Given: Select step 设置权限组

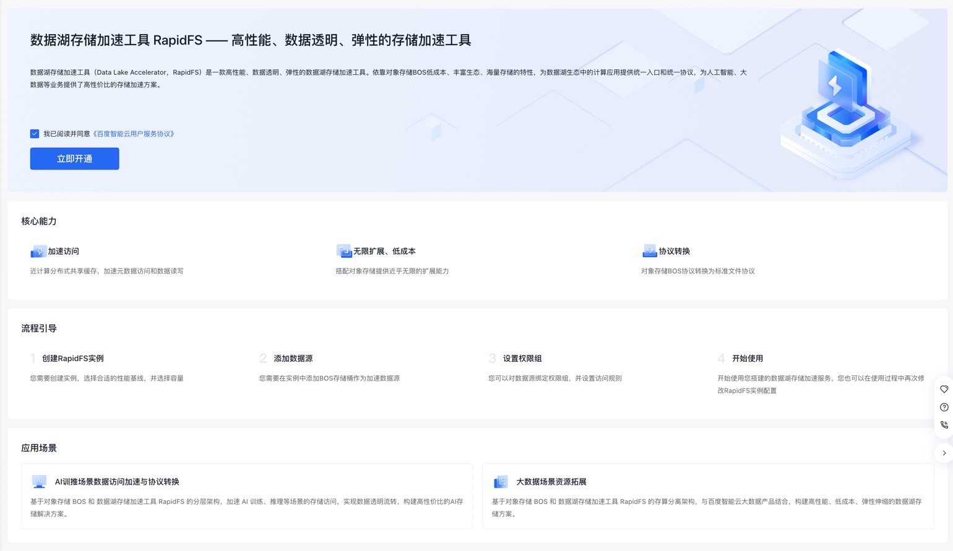Looking at the screenshot, I should coord(522,358).
